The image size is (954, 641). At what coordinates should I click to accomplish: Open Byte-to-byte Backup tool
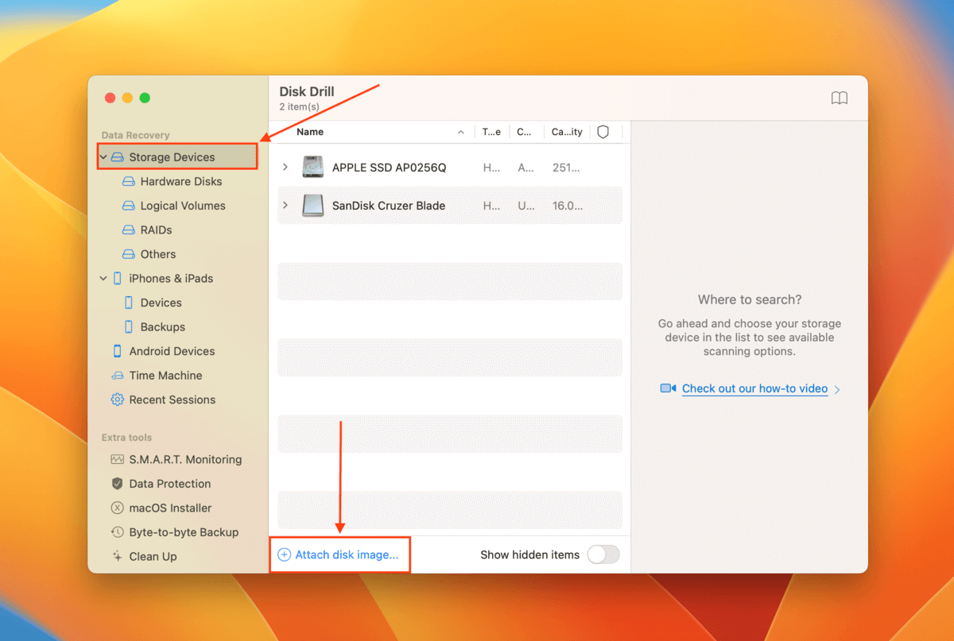click(x=184, y=532)
